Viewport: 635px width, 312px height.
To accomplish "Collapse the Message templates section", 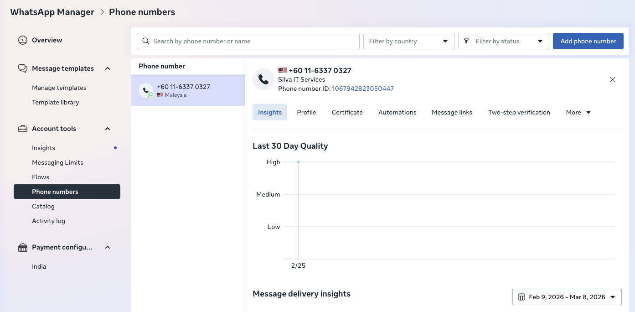I will tap(108, 68).
